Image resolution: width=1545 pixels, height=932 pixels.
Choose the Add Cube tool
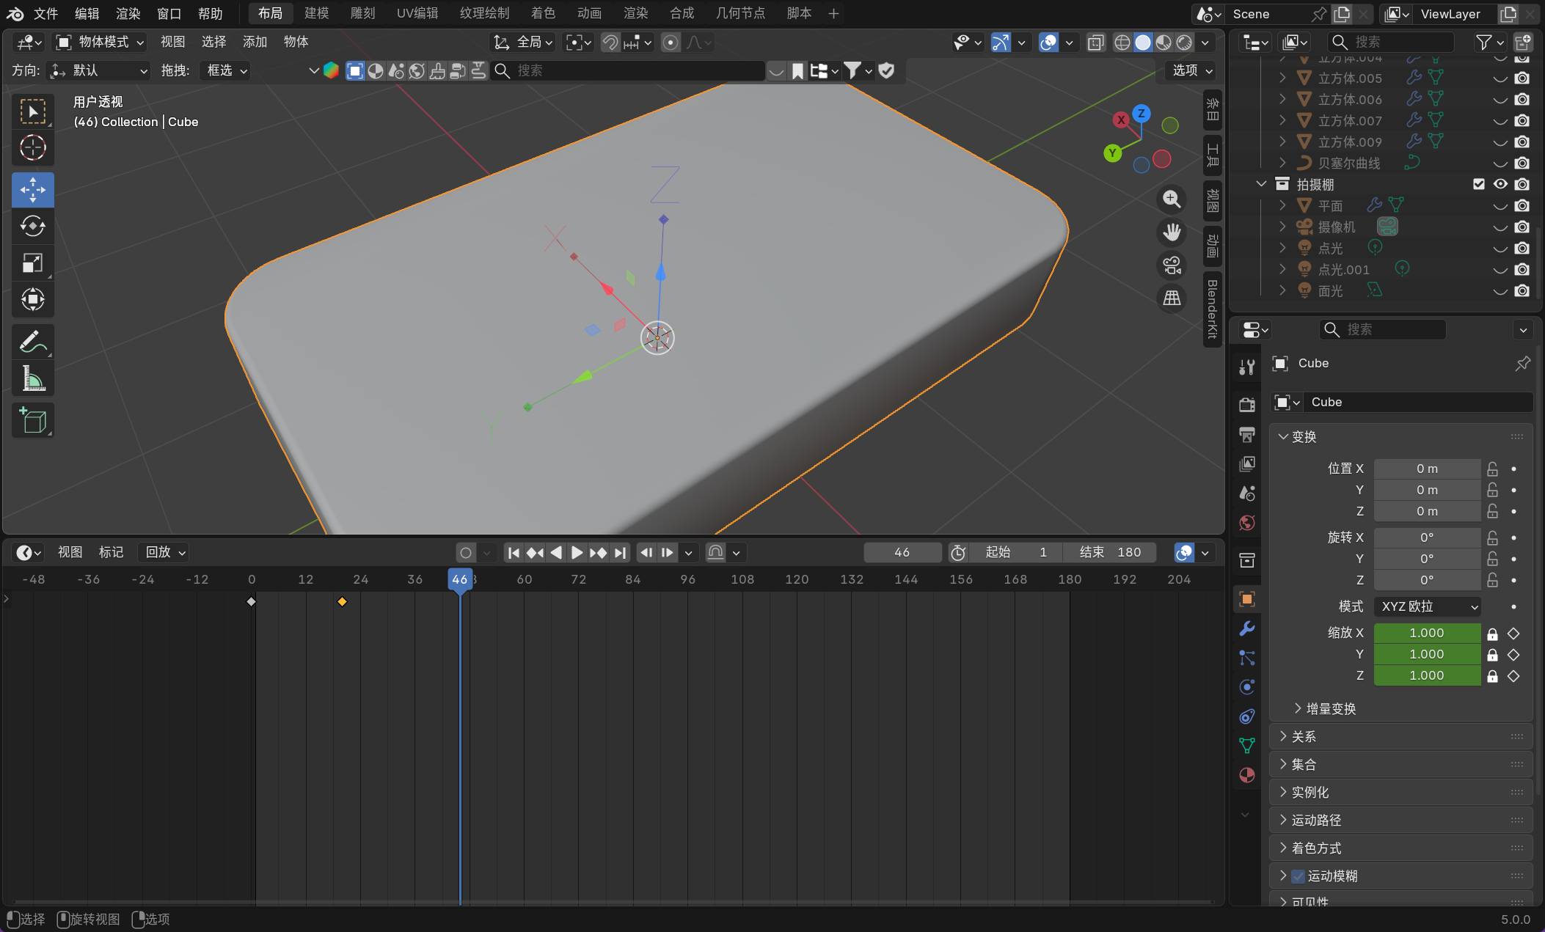33,421
